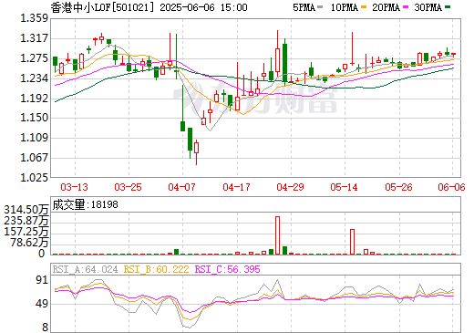Click the RSI_C value label
This screenshot has width=474, height=333.
227,269
